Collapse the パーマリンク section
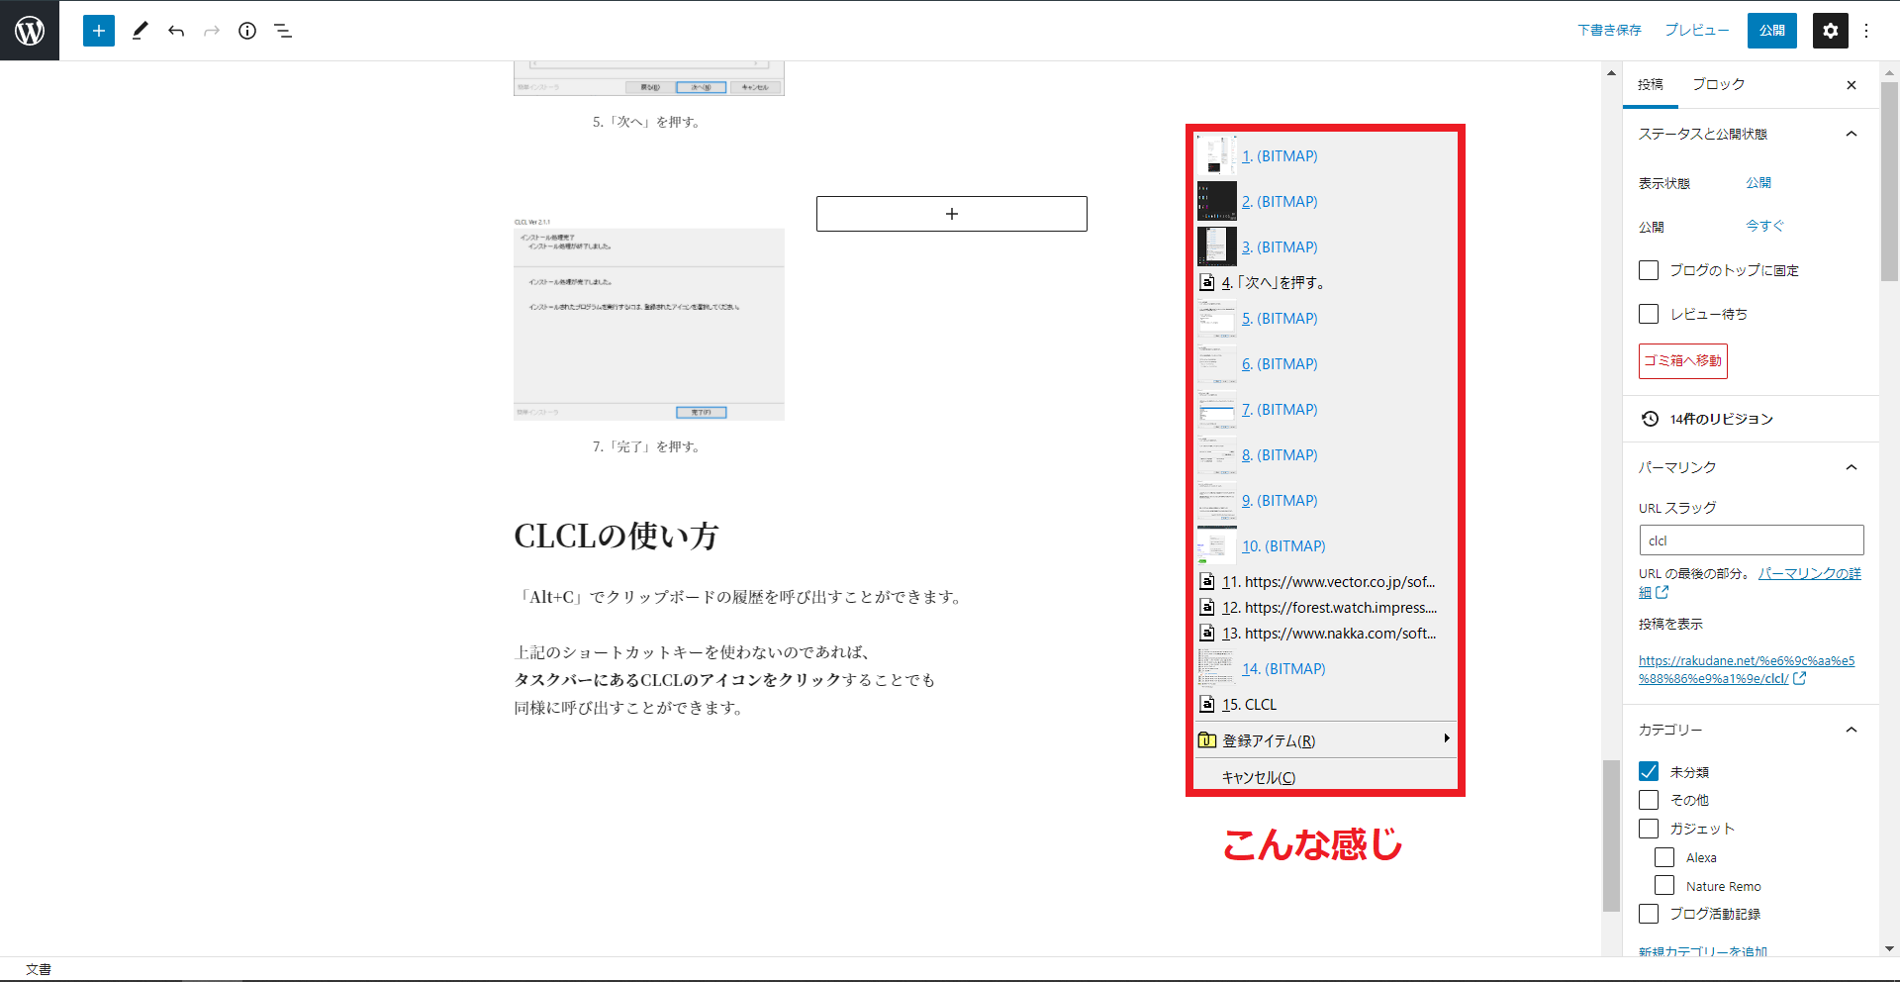Screen dimensions: 1900x982 [x=1752, y=467]
